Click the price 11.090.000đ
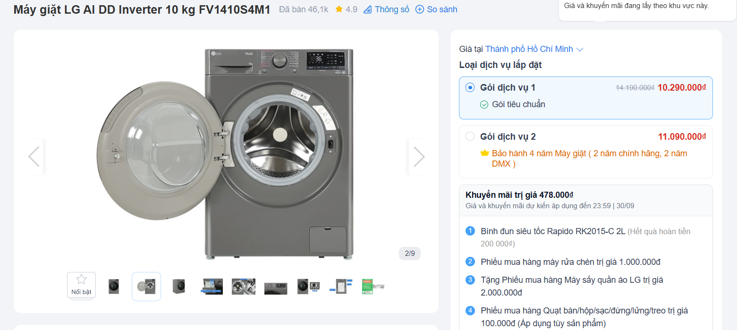This screenshot has width=737, height=330. click(x=682, y=136)
